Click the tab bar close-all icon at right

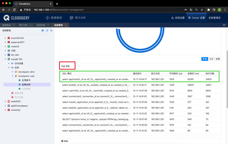pyautogui.click(x=224, y=25)
